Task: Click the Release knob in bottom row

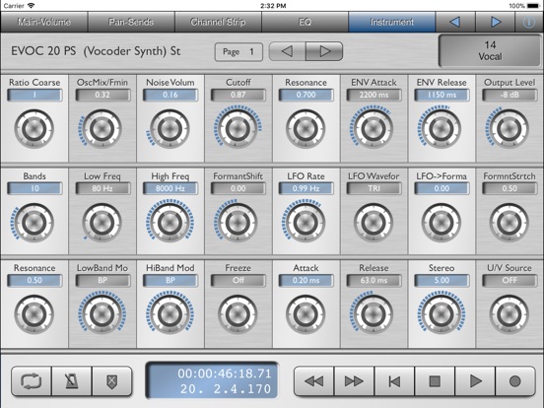Action: pos(374,314)
